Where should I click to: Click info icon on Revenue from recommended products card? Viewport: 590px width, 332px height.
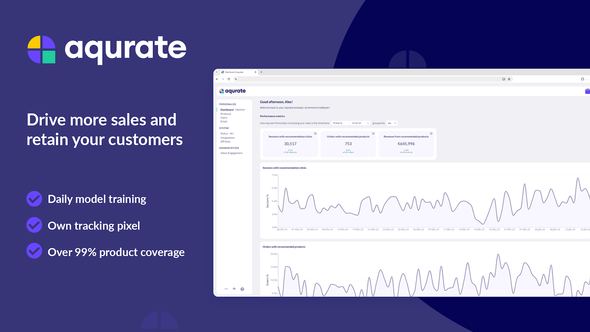click(431, 134)
